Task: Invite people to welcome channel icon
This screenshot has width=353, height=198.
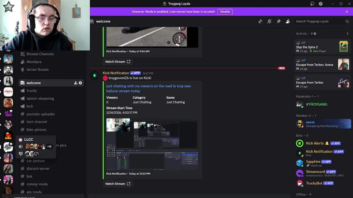Action: click(75, 83)
